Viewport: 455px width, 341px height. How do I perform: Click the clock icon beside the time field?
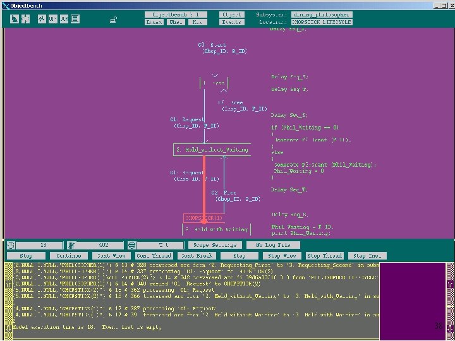11,245
